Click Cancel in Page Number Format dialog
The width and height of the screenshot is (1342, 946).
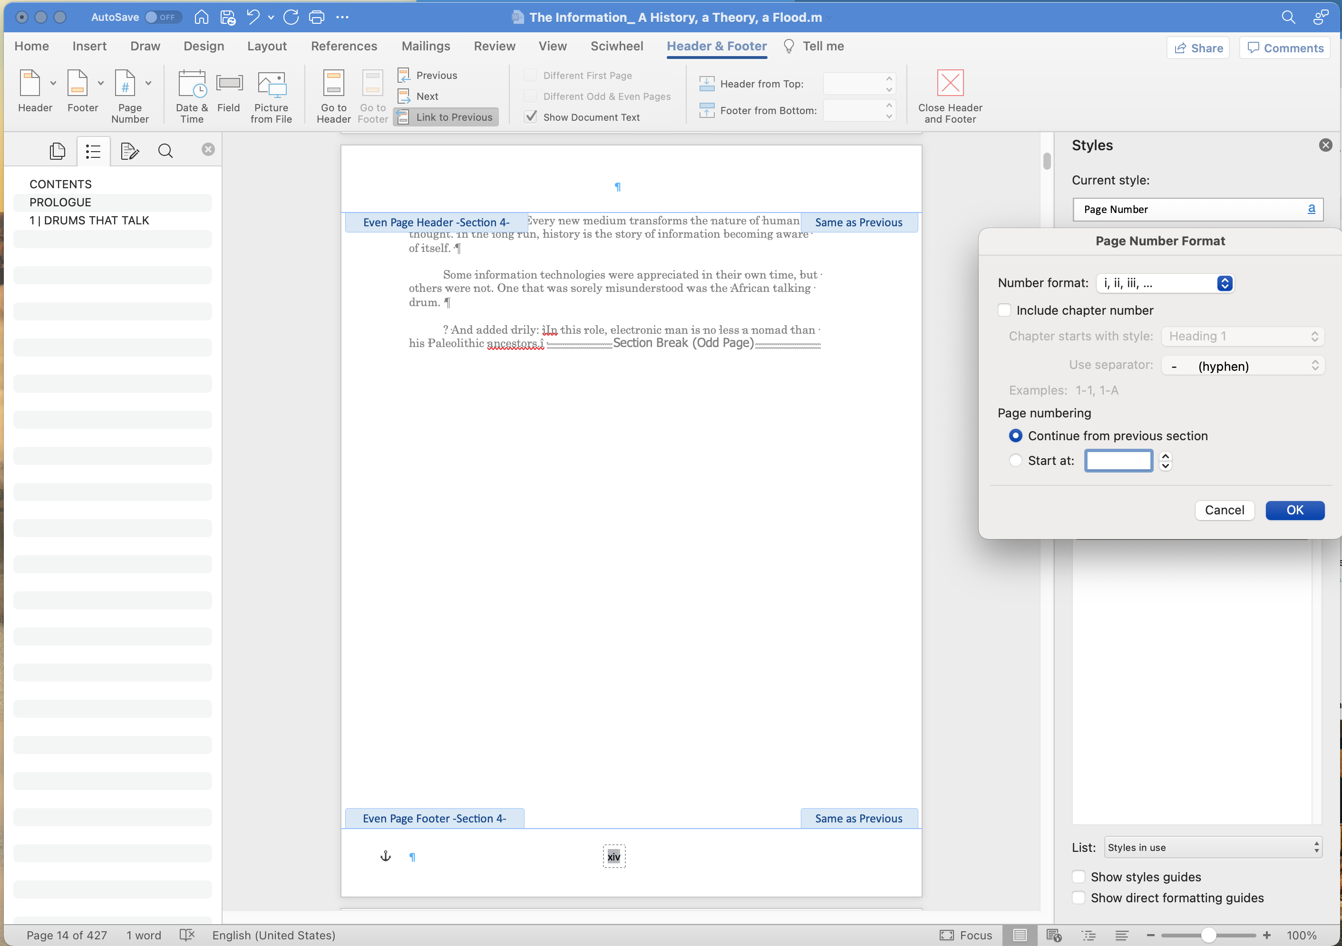(x=1224, y=510)
